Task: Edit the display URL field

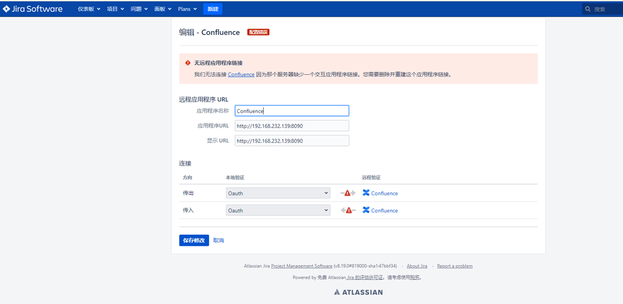Action: point(292,140)
